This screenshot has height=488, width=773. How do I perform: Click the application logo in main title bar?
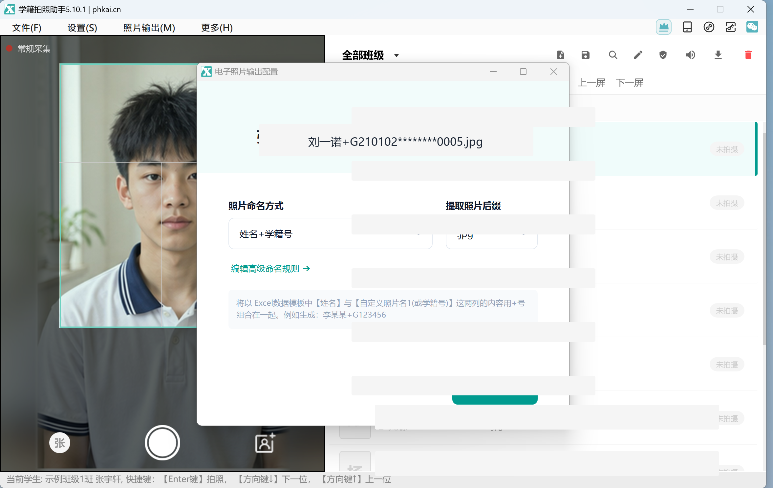pyautogui.click(x=9, y=9)
